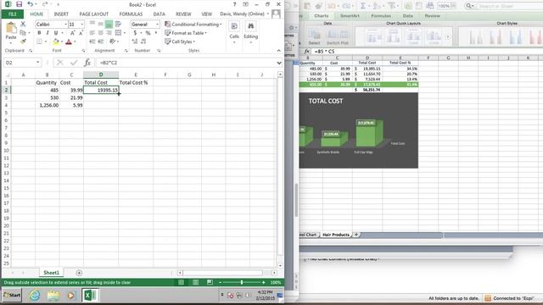
Task: Click the Copy icon in Clipboard group
Action: pyautogui.click(x=23, y=33)
